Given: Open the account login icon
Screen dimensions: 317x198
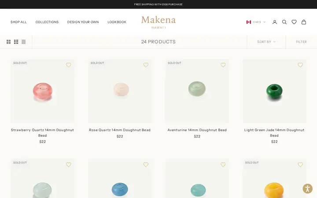Looking at the screenshot, I should (x=275, y=22).
